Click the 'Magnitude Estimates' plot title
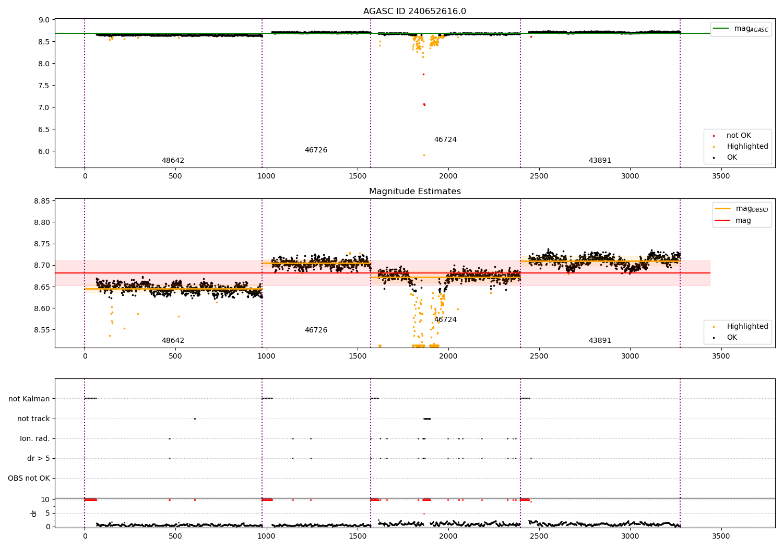783x548 pixels. click(x=414, y=192)
